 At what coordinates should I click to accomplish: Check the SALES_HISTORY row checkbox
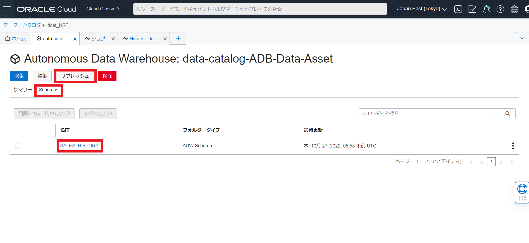point(18,146)
